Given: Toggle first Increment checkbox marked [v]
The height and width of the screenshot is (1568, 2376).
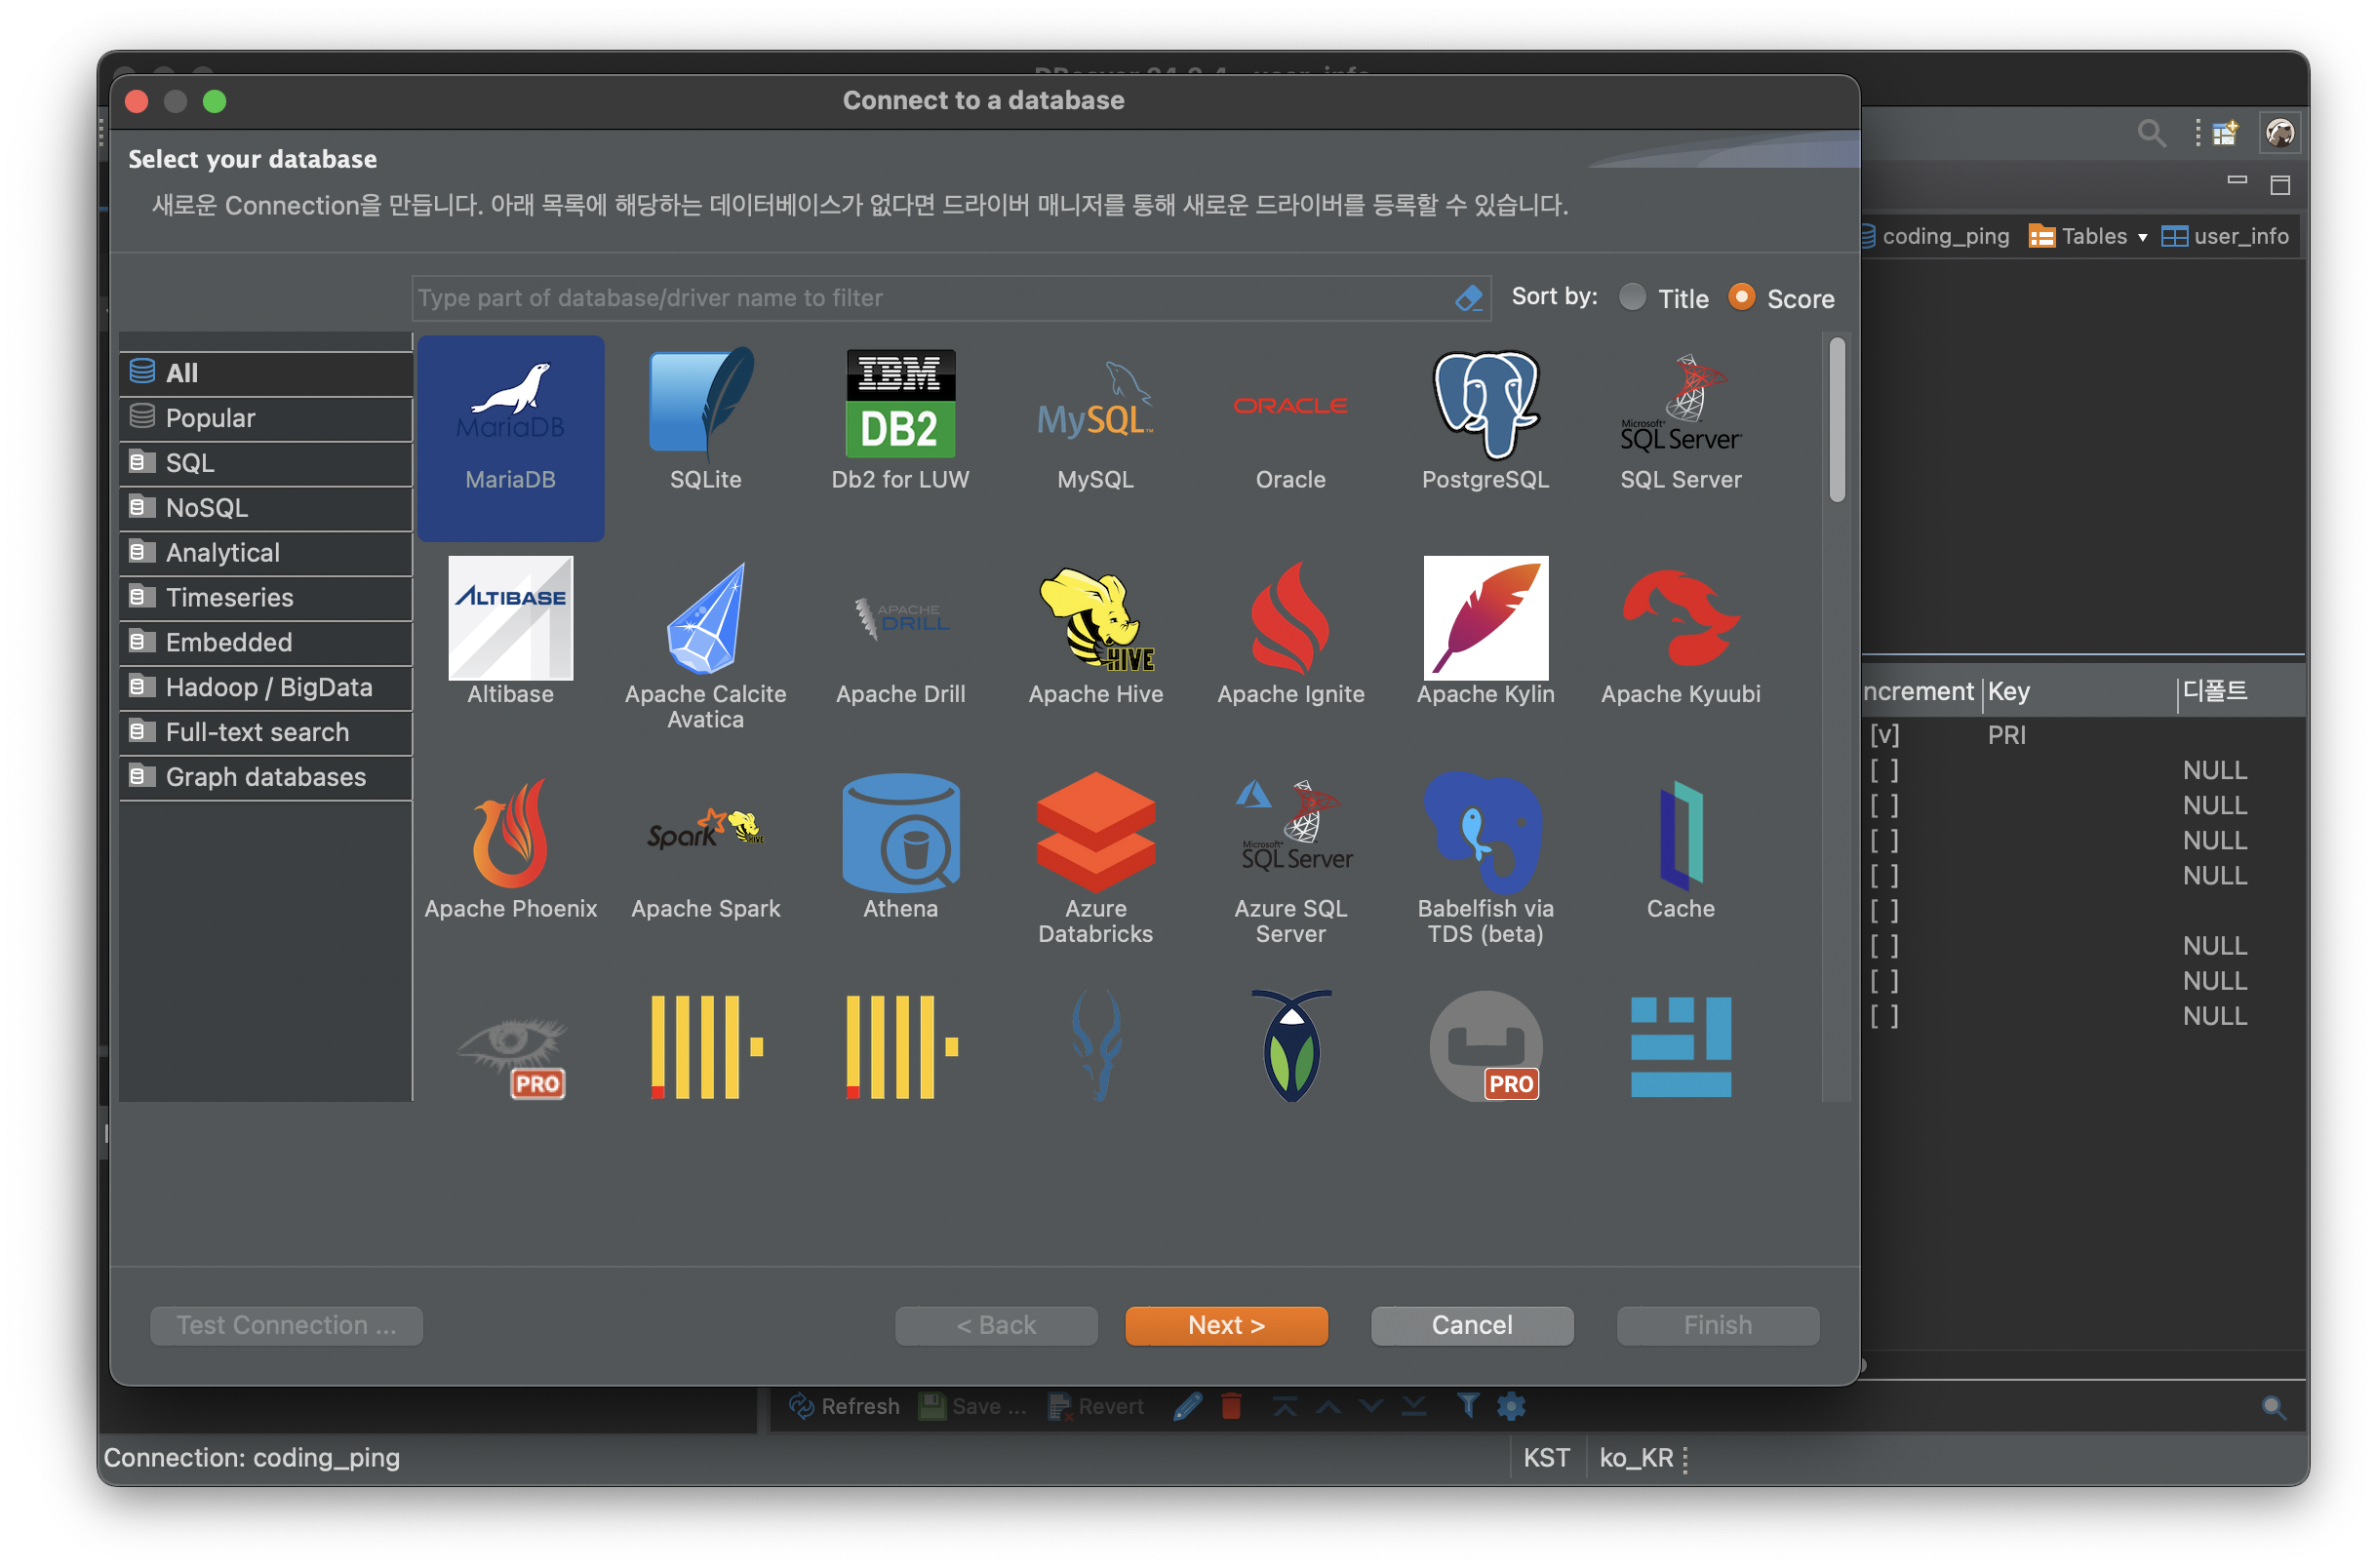Looking at the screenshot, I should point(1884,735).
